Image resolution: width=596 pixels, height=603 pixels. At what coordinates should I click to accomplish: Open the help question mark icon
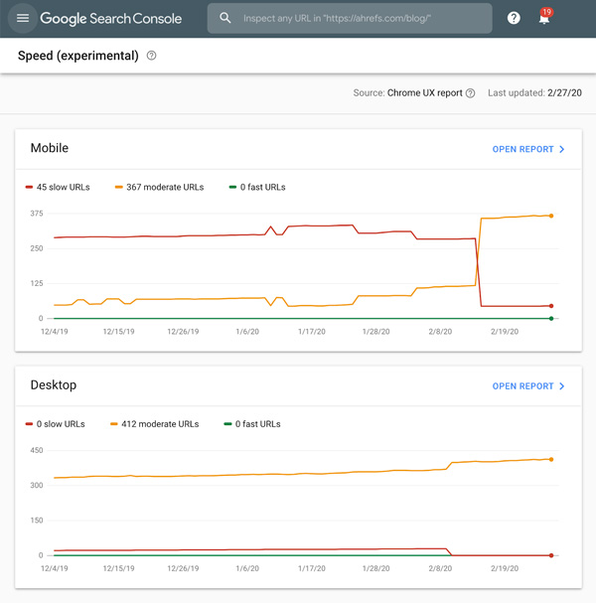coord(514,18)
